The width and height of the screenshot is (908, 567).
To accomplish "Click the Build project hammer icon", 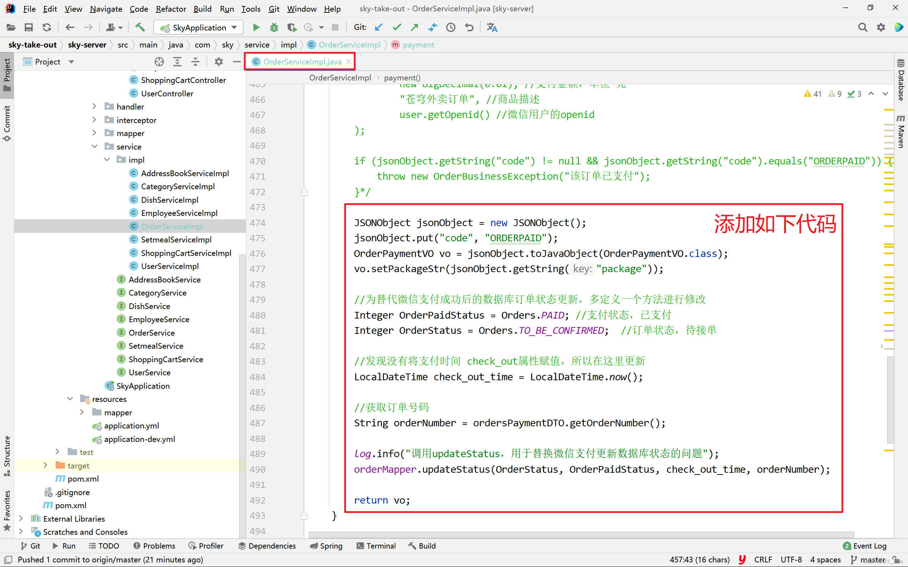I will click(x=140, y=27).
